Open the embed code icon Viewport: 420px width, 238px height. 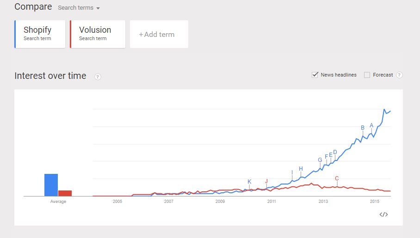click(383, 214)
